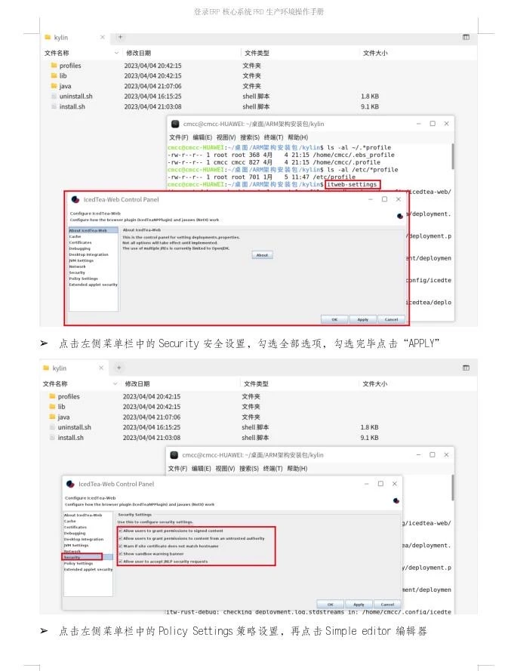This screenshot has width=508, height=671.
Task: Click Apply in the Security Settings control panel
Action: coord(359,605)
